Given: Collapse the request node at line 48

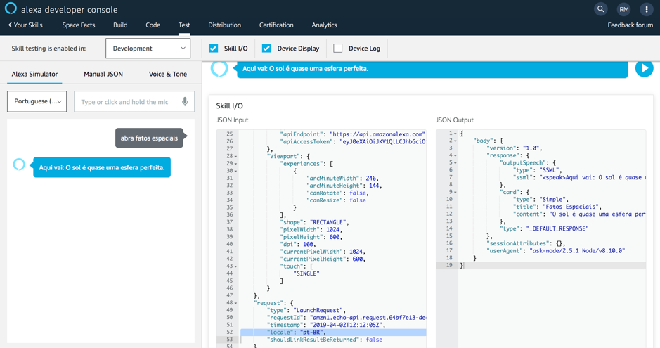Looking at the screenshot, I should pyautogui.click(x=235, y=303).
